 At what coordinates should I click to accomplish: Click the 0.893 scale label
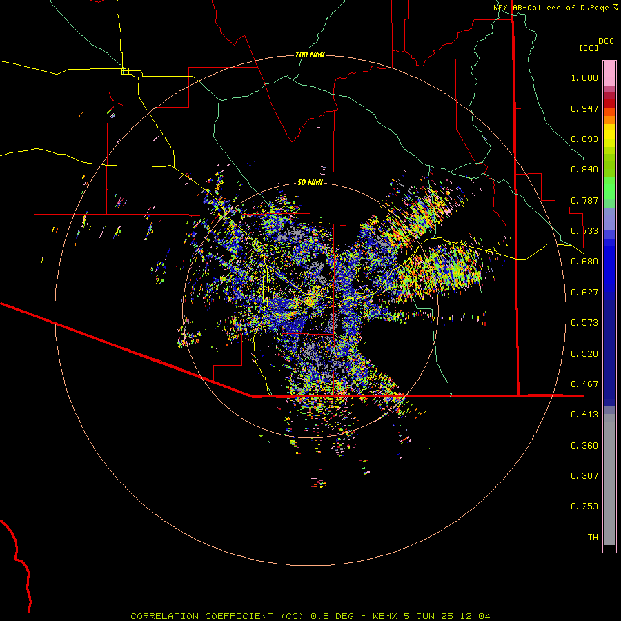(x=584, y=139)
